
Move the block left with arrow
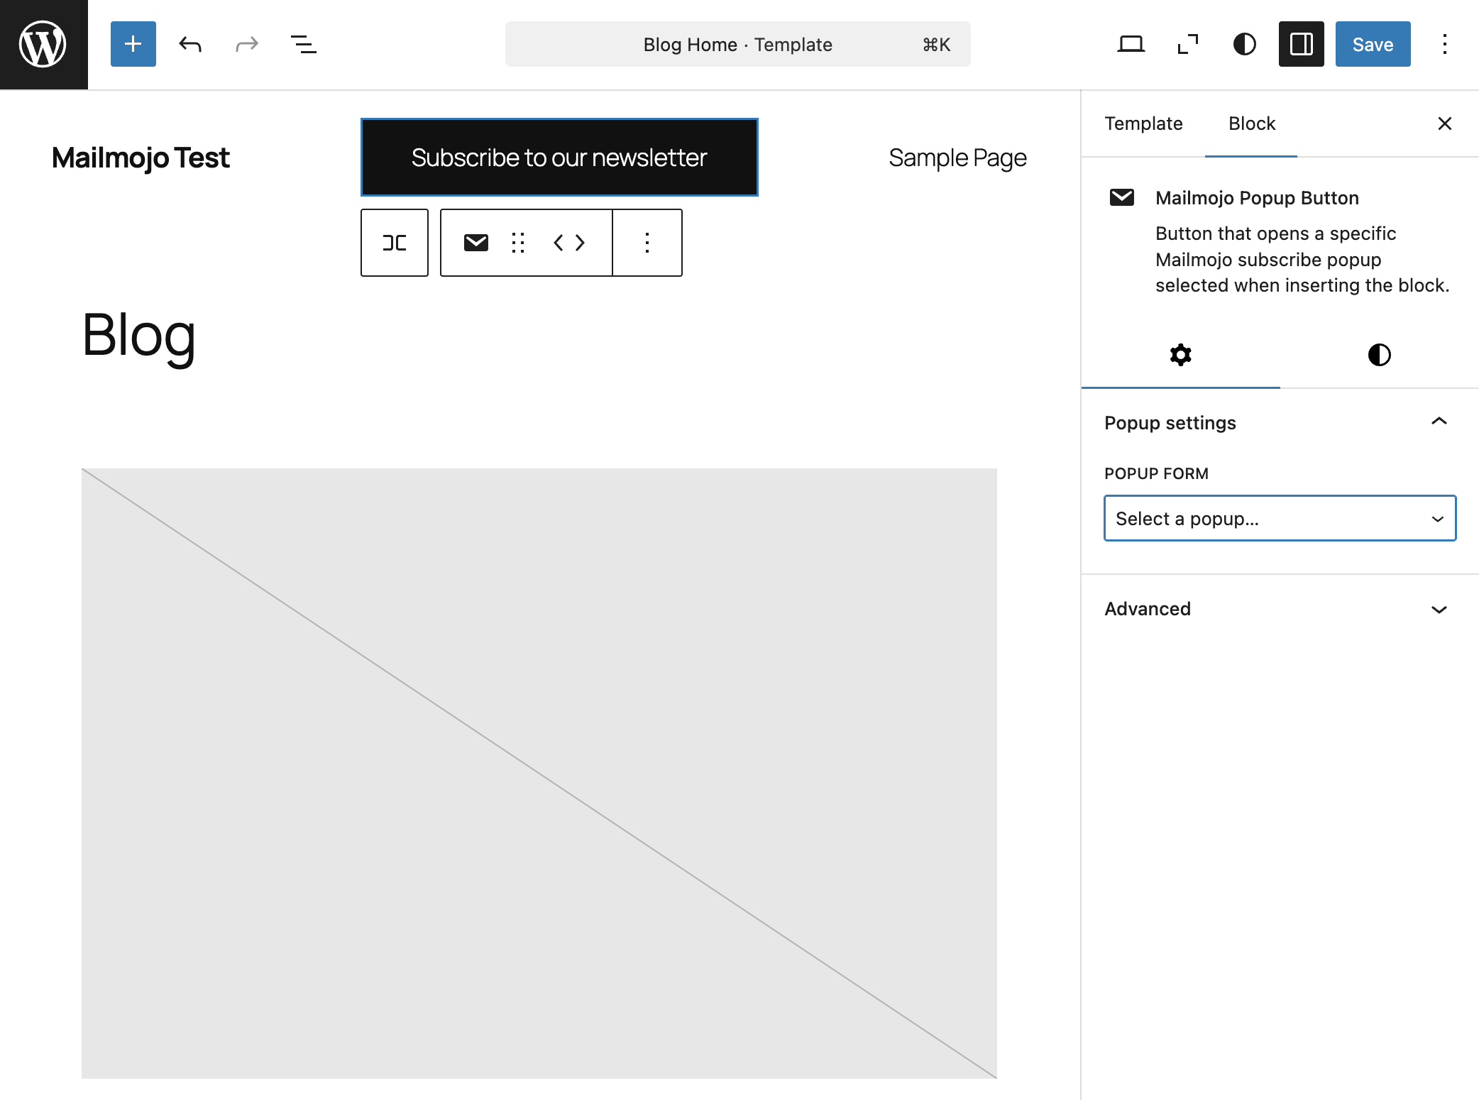pos(559,243)
